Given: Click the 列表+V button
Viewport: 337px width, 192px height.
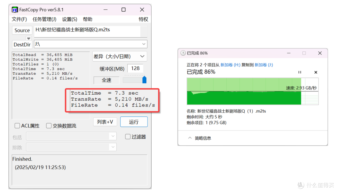Looking at the screenshot, I should [105, 122].
